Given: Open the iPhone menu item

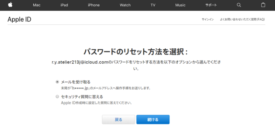Looking at the screenshot, I should pyautogui.click(x=93, y=5).
